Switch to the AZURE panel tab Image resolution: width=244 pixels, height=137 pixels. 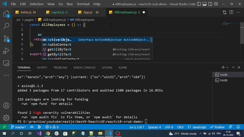click(x=123, y=68)
